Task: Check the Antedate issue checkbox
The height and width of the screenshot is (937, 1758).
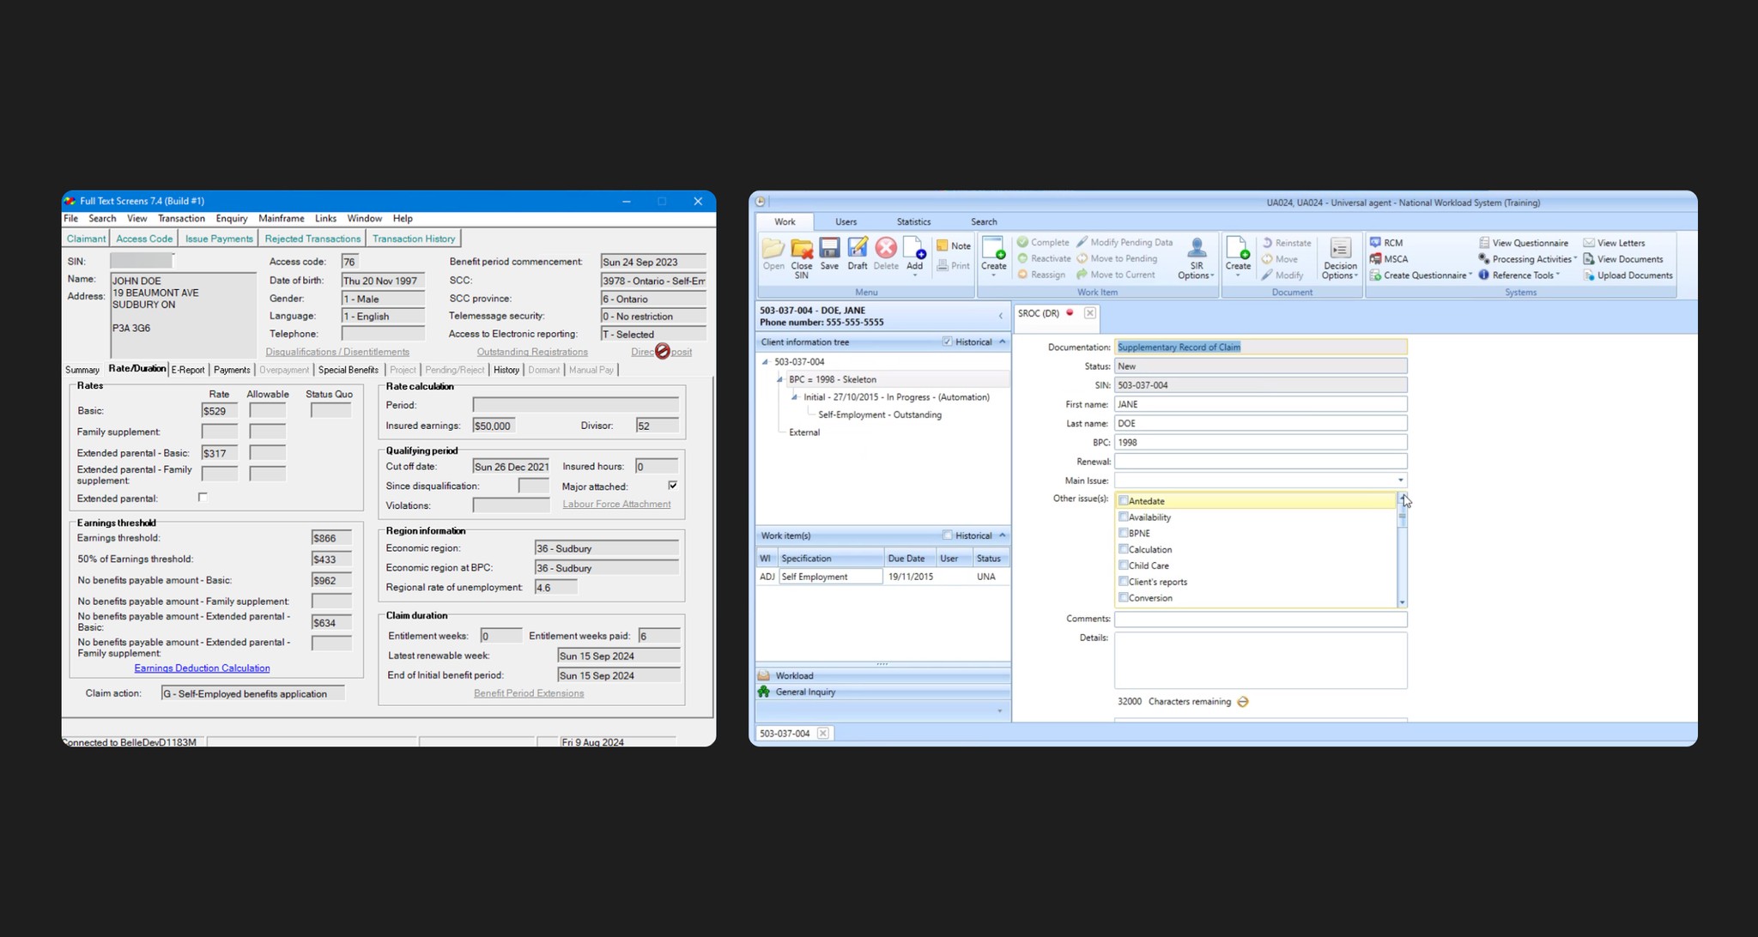Action: coord(1123,500)
